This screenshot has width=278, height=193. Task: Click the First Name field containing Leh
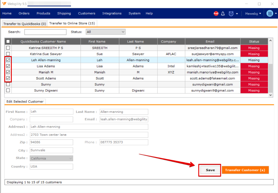click(x=52, y=112)
